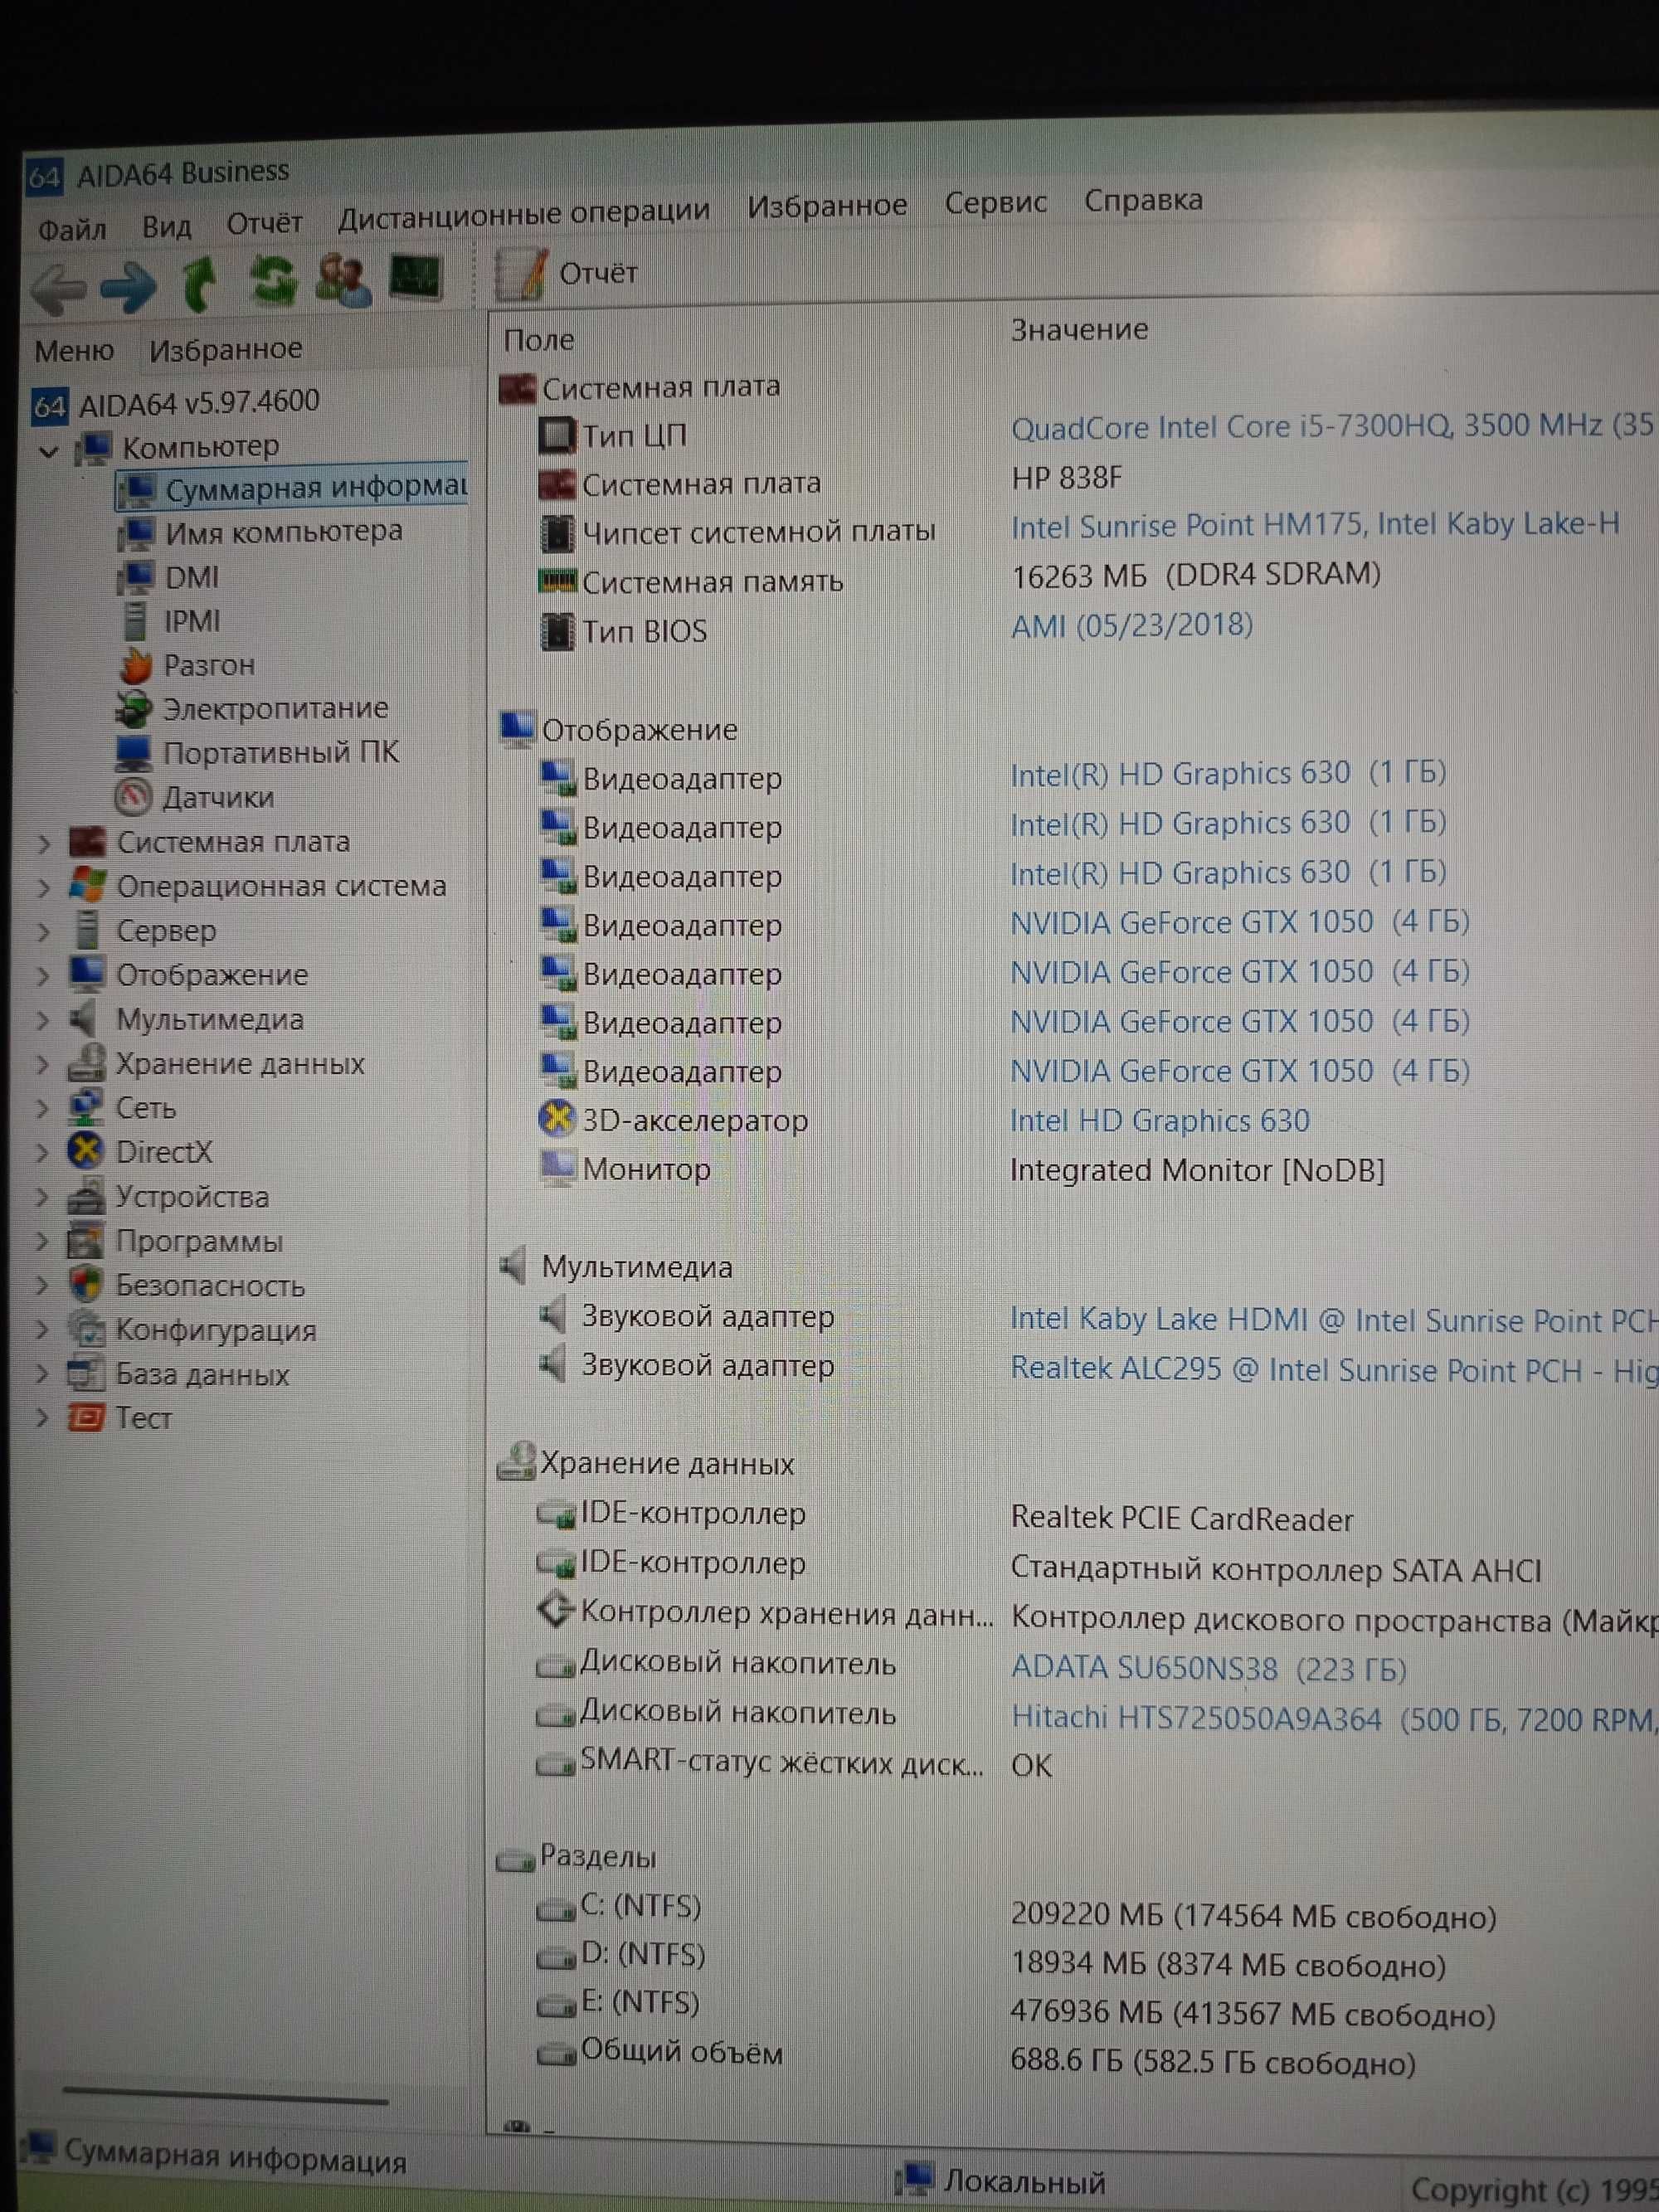1659x2212 pixels.
Task: Switch to the Избранное panel tab
Action: pos(225,349)
